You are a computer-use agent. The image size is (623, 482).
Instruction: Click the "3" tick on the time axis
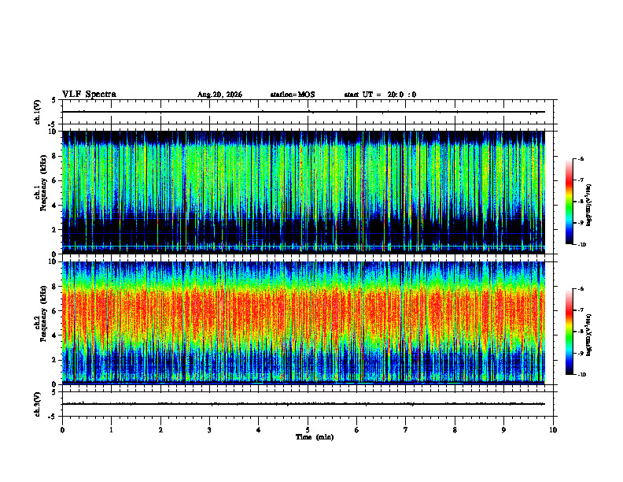click(x=209, y=430)
